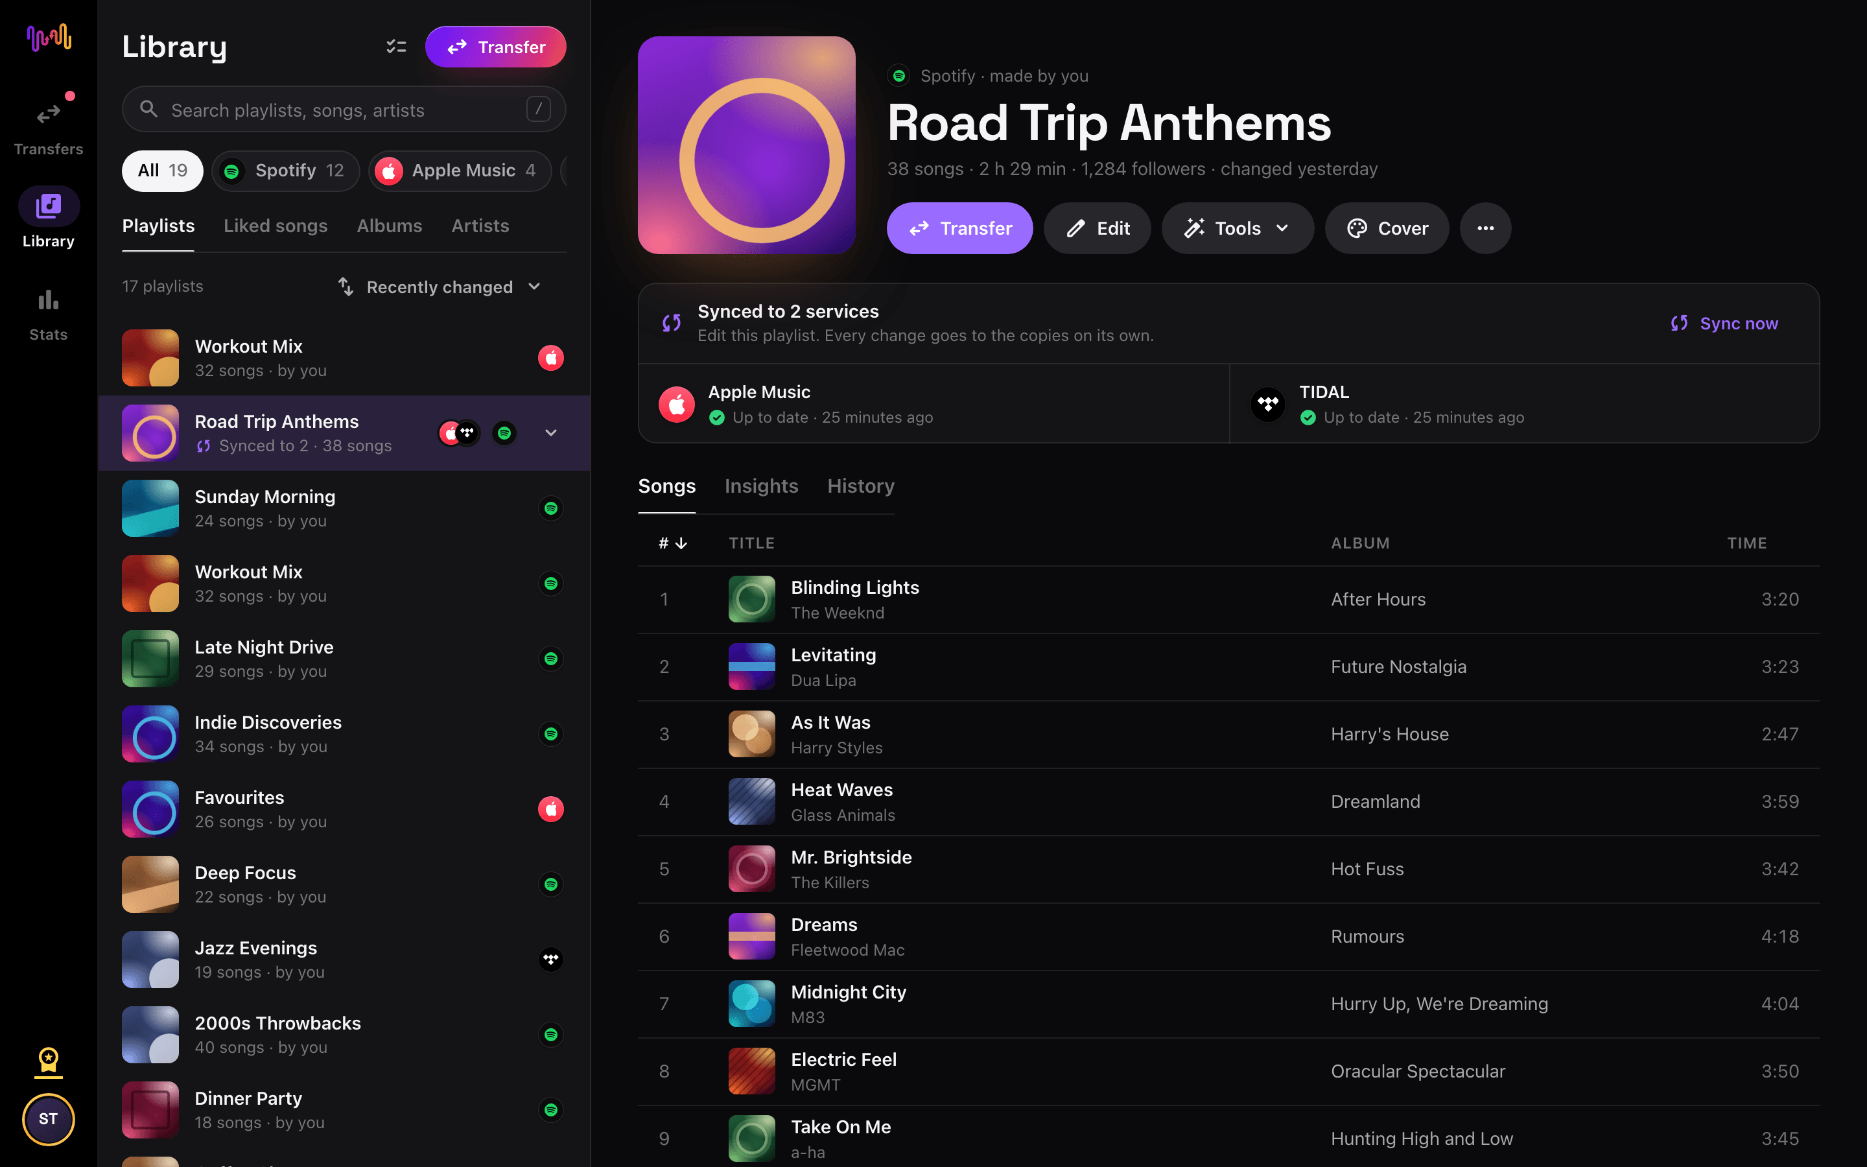Open the History tab

click(860, 486)
